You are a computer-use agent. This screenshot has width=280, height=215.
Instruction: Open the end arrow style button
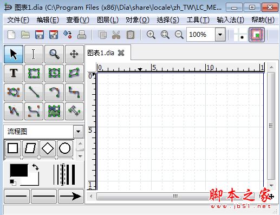pos(71,196)
